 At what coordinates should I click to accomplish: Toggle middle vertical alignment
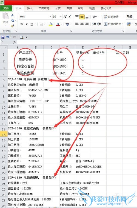click(82, 17)
